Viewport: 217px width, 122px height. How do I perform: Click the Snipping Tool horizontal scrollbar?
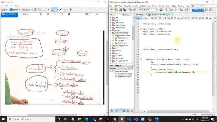[52, 115]
